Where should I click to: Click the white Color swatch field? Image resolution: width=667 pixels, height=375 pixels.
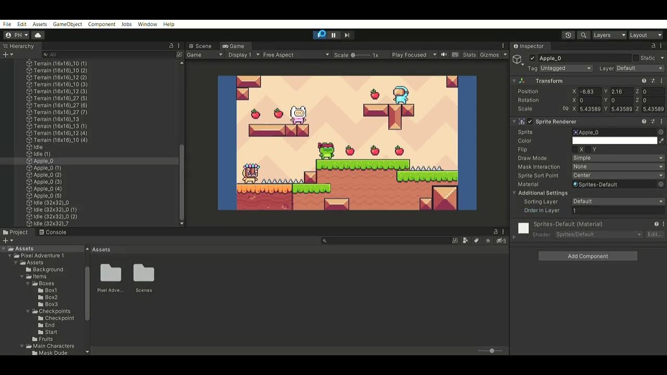pos(615,141)
